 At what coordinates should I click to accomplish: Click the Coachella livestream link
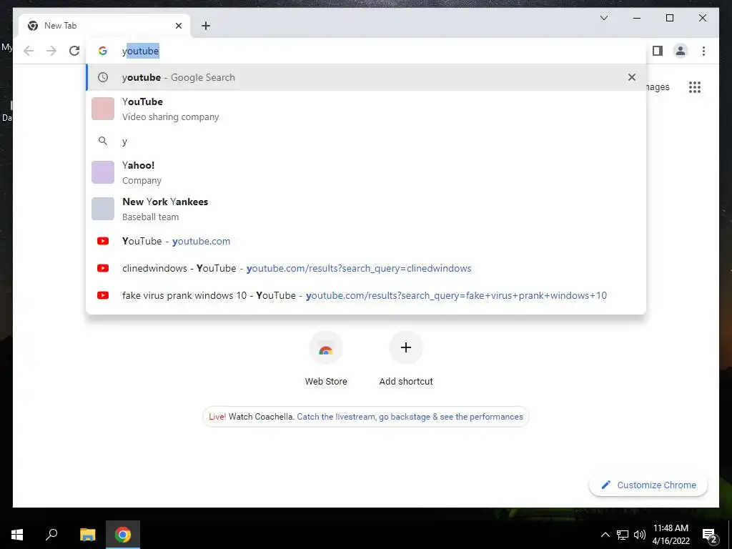410,417
